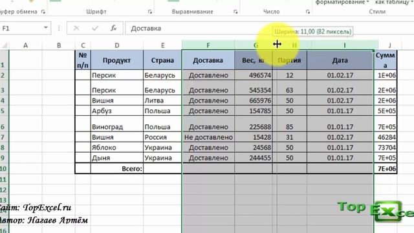This screenshot has height=233, width=414.
Task: Select column E header
Action: [162, 45]
